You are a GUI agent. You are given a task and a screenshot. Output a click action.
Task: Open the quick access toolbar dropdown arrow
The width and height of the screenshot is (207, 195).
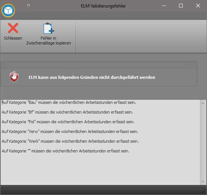point(28,6)
